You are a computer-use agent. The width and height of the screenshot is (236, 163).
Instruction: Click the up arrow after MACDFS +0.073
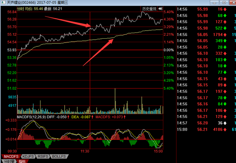[124, 117]
